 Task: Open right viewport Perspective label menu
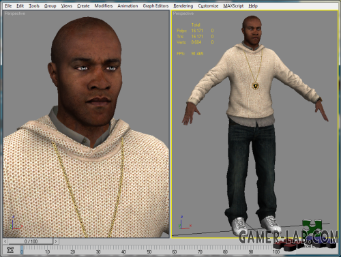pyautogui.click(x=183, y=14)
